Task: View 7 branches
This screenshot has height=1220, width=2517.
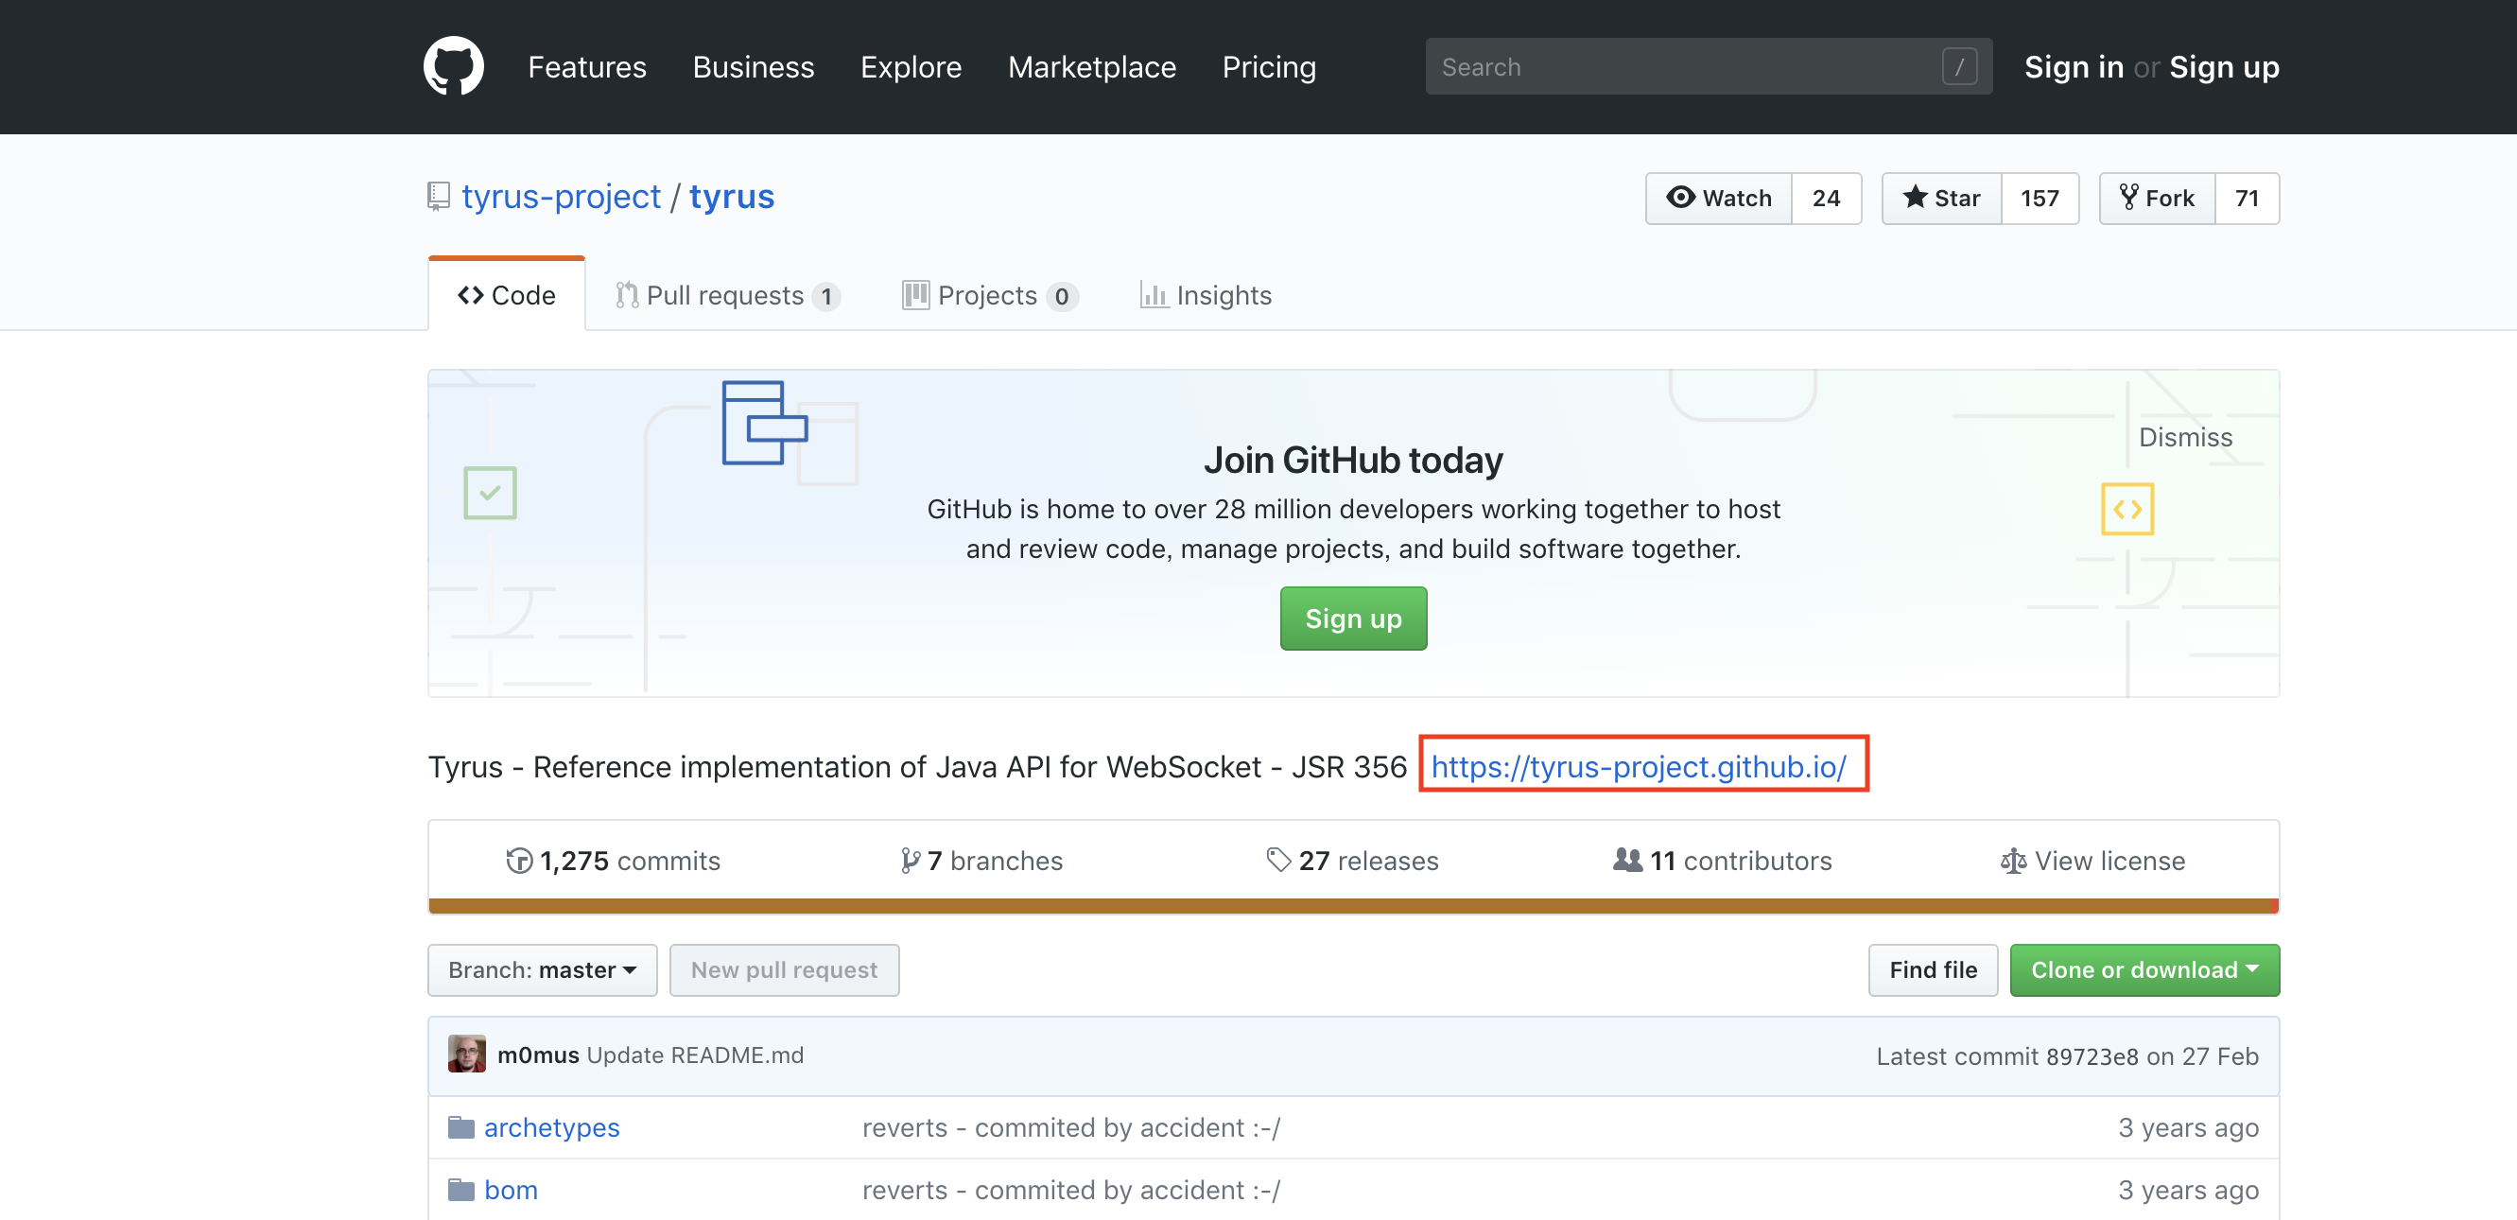Action: click(x=981, y=861)
